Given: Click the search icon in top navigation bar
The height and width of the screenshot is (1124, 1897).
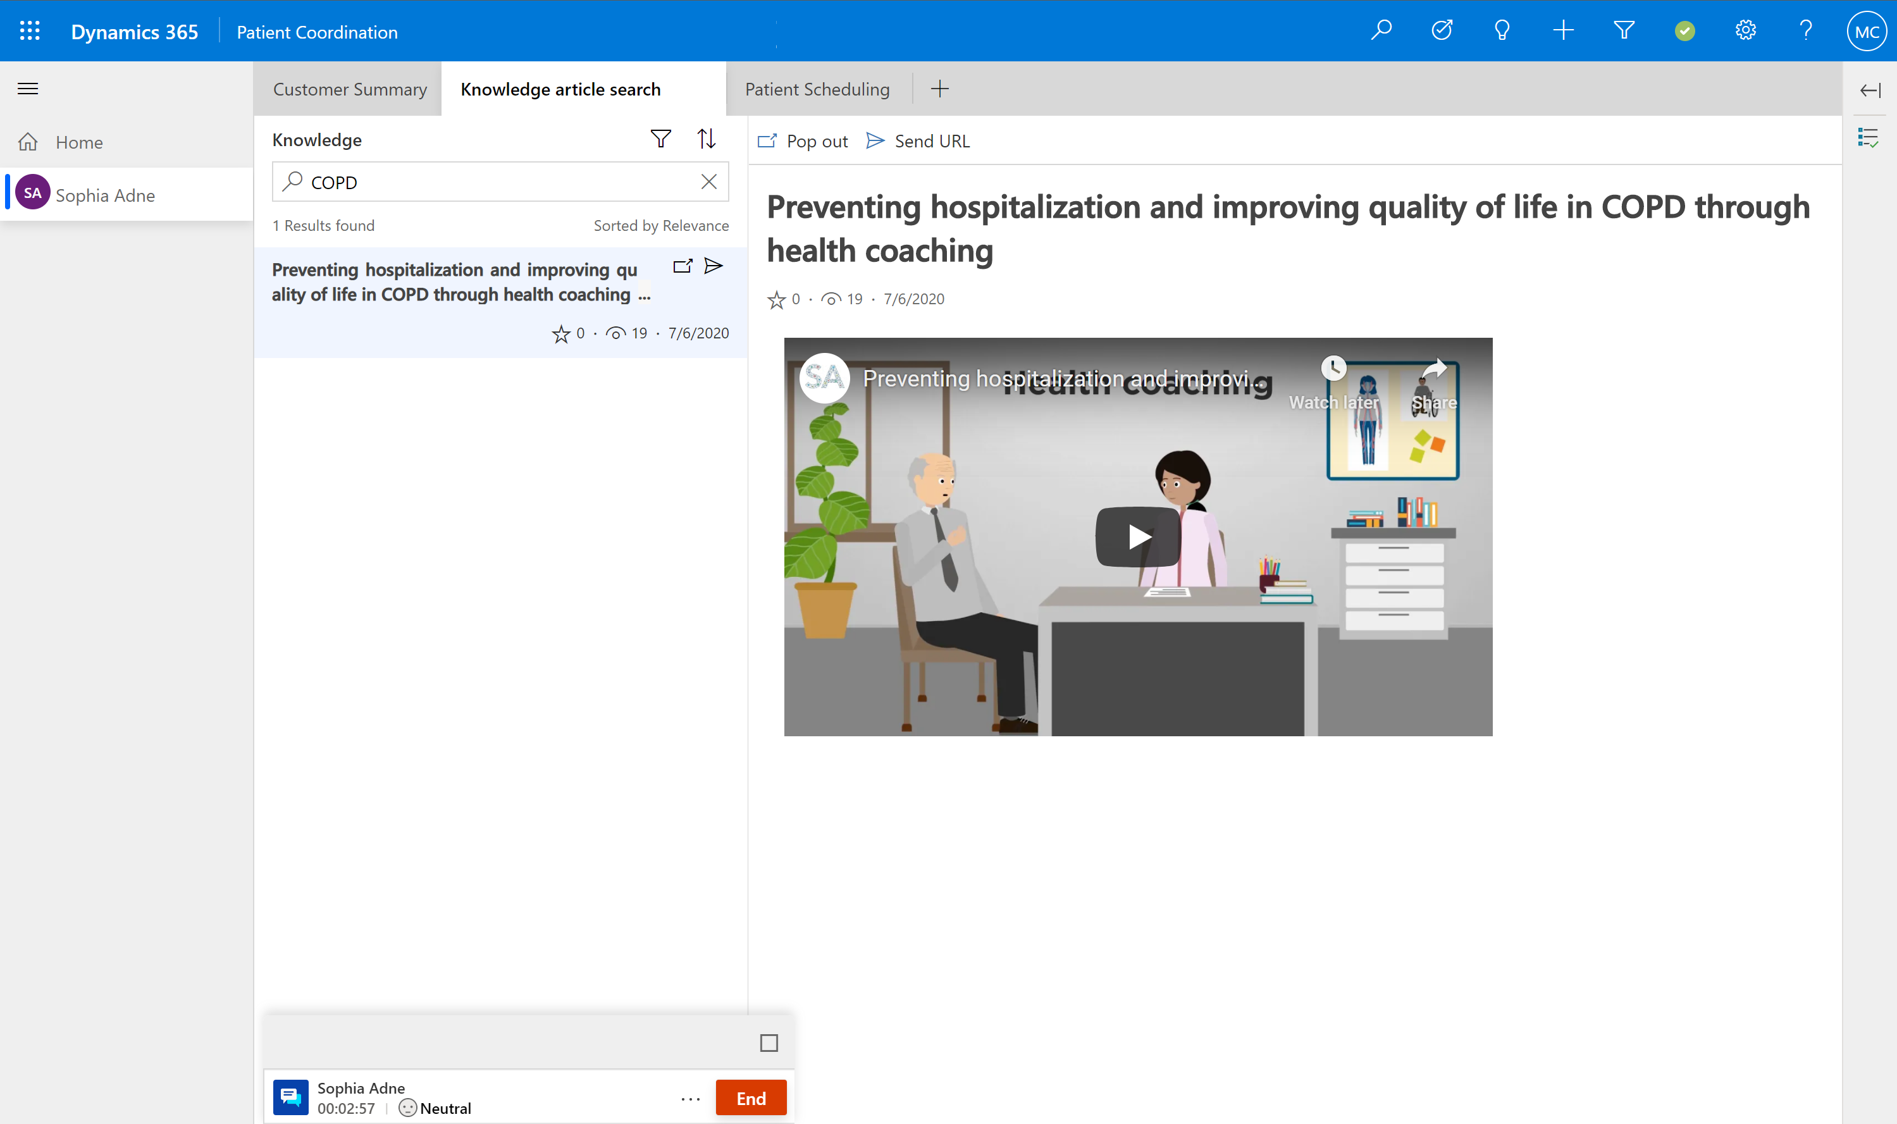Looking at the screenshot, I should (1382, 31).
